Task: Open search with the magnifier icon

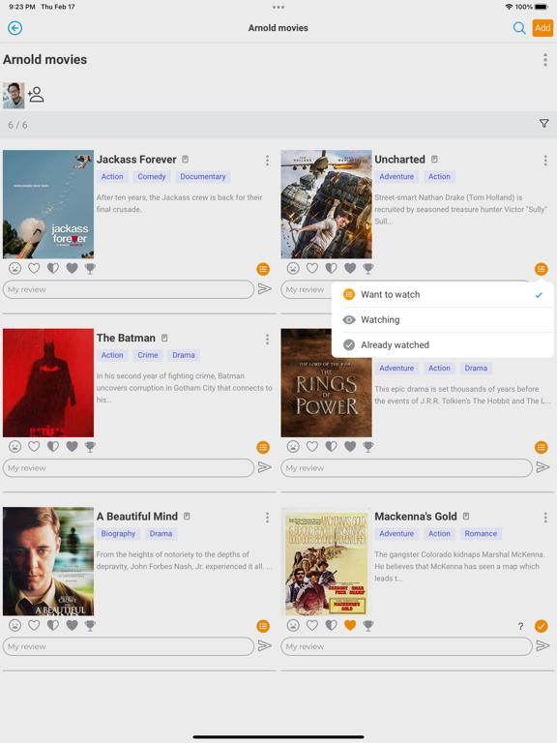Action: tap(519, 28)
